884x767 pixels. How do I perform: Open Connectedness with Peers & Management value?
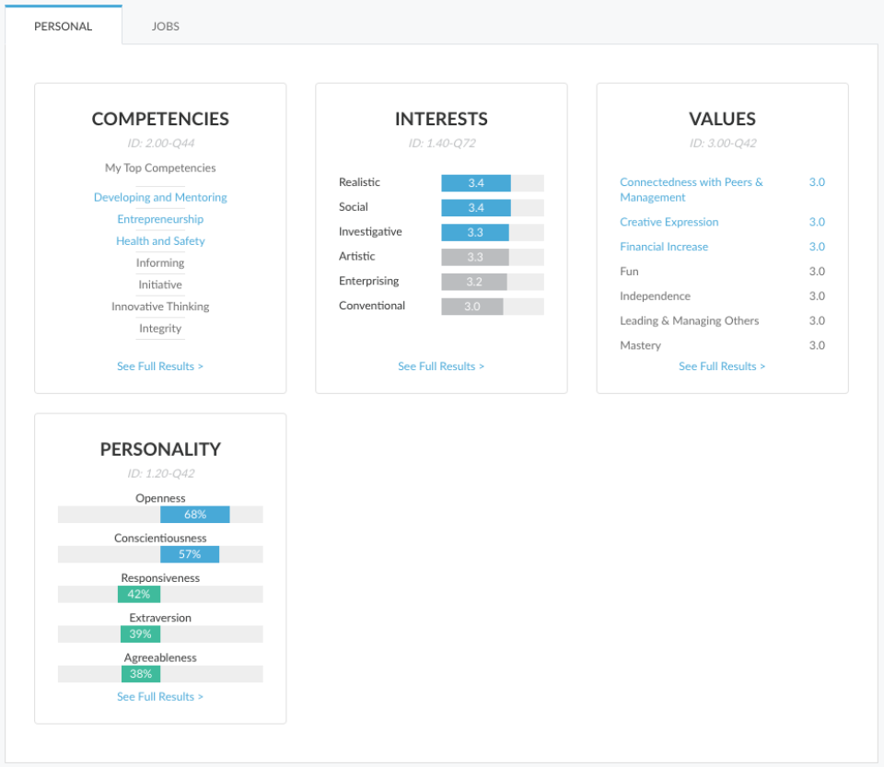[x=692, y=190]
